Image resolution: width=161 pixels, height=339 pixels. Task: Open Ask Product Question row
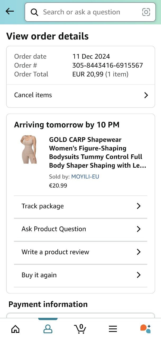tap(54, 229)
